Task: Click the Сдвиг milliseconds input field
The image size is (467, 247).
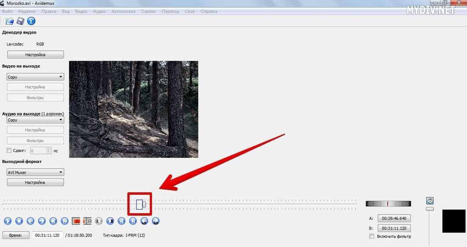Action: click(38, 151)
